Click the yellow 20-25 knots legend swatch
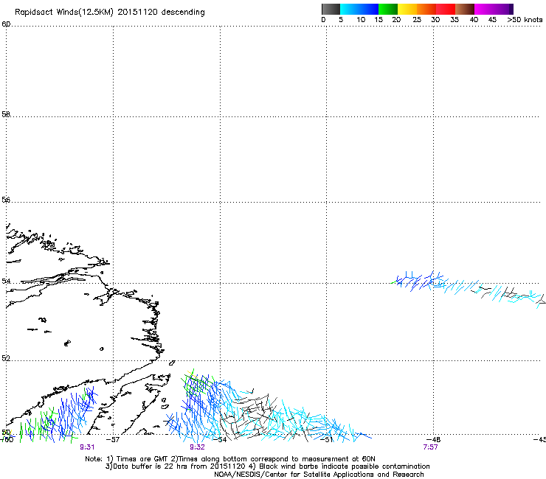Image resolution: width=546 pixels, height=479 pixels. click(x=407, y=9)
